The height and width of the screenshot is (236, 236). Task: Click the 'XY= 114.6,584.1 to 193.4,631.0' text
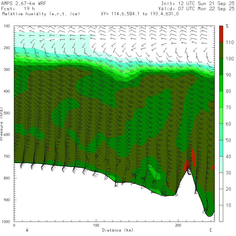click(x=140, y=14)
